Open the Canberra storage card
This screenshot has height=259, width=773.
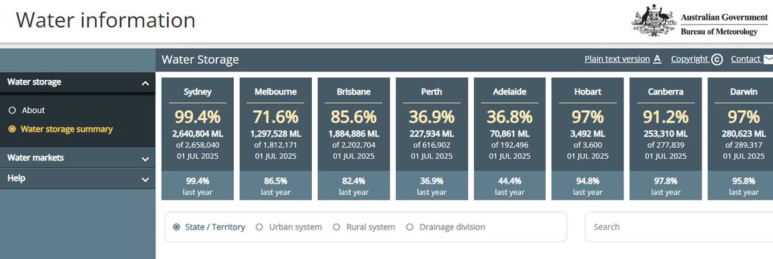665,140
